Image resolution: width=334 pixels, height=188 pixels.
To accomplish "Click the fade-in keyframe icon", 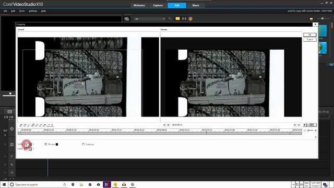I will tap(49, 125).
